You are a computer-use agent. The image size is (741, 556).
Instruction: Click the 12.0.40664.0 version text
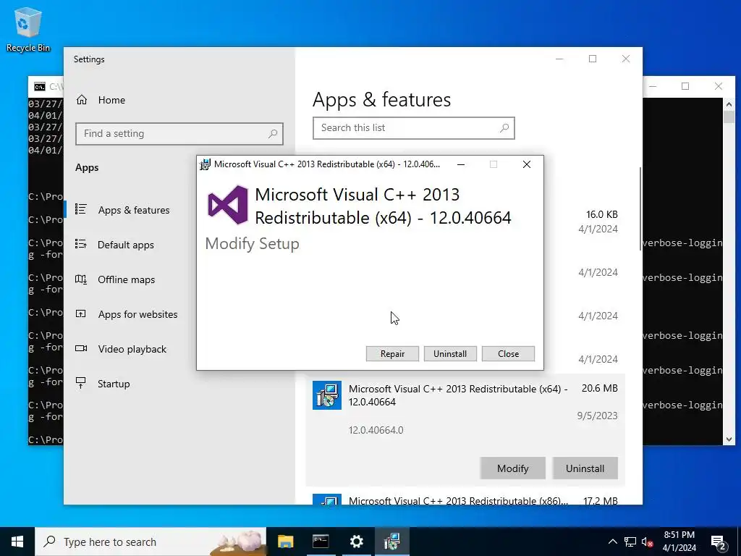pyautogui.click(x=376, y=430)
